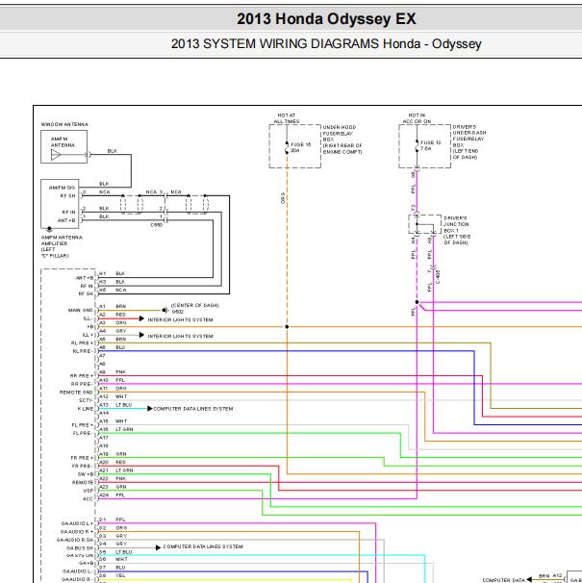Click the 'RF SH' amplifier terminal label
Image resolution: width=582 pixels, height=583 pixels.
pos(68,196)
